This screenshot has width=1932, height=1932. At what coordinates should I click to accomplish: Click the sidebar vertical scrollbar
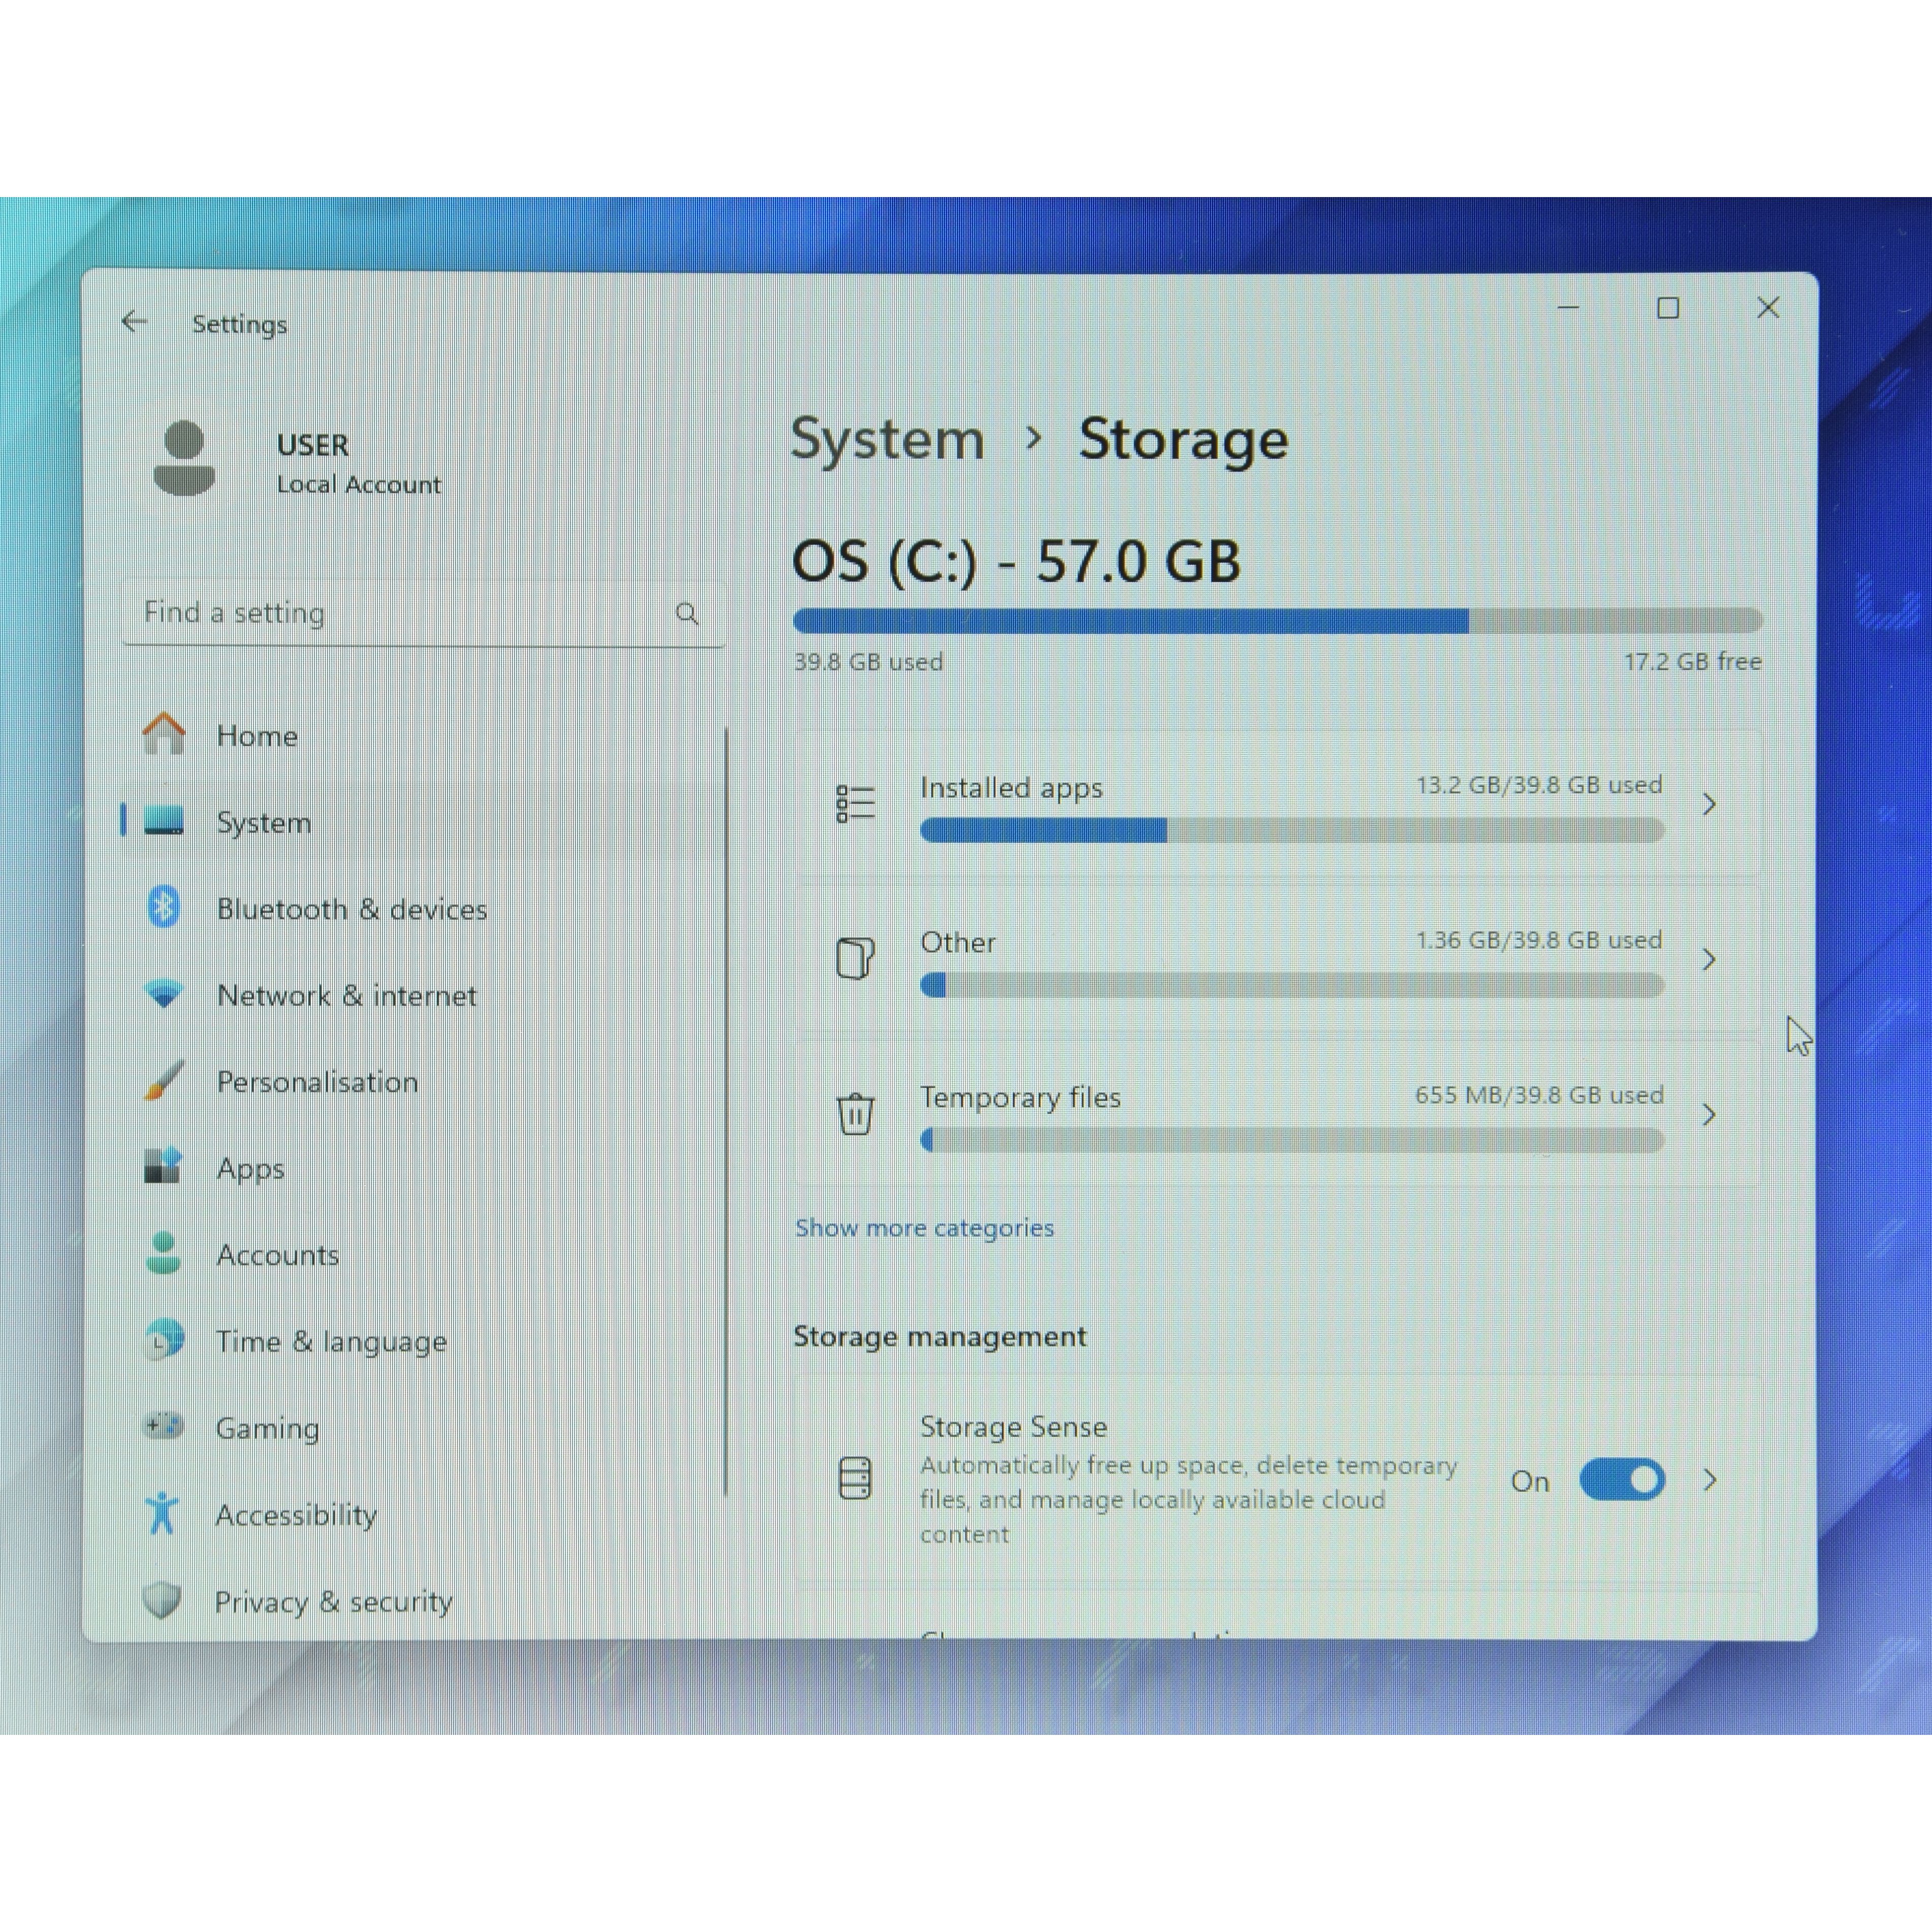pyautogui.click(x=726, y=1112)
